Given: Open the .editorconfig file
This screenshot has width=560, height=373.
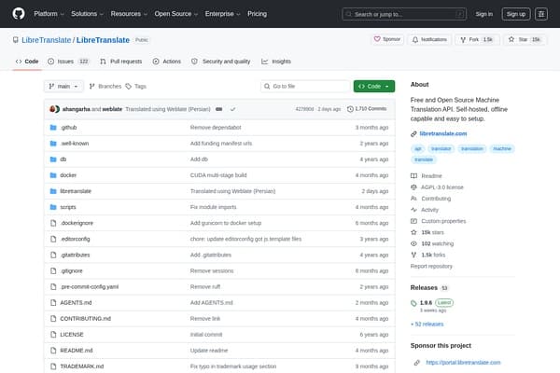Looking at the screenshot, I should tap(75, 239).
